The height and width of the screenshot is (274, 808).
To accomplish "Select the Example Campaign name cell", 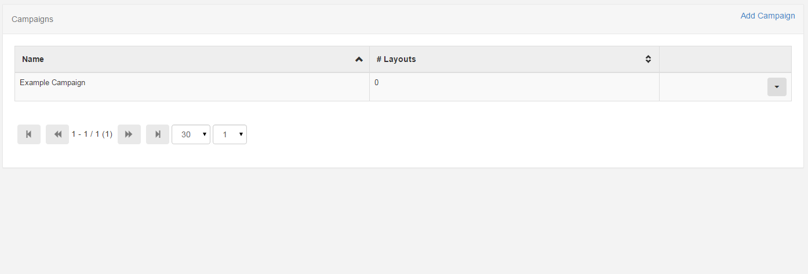I will click(192, 87).
